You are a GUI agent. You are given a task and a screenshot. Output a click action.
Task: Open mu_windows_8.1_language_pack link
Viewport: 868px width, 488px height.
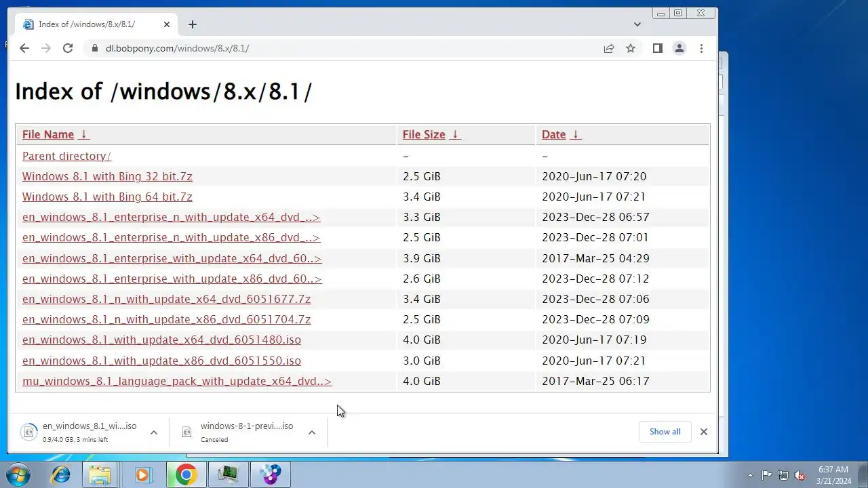point(177,381)
